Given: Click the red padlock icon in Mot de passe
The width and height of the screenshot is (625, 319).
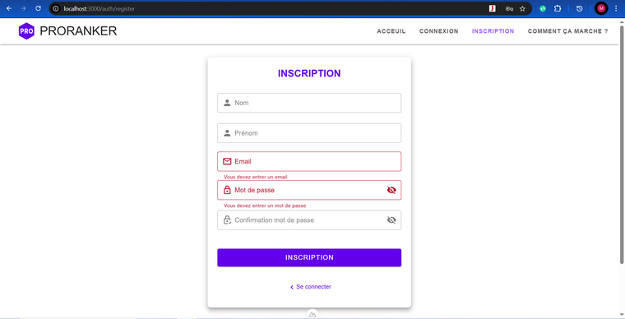Looking at the screenshot, I should tap(227, 190).
